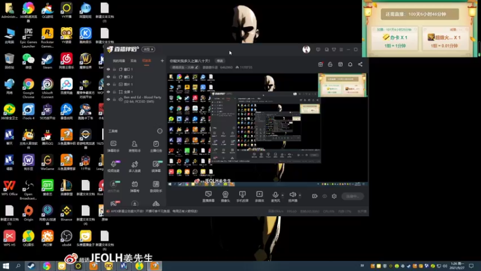Select the 窗口 1 source row
Screen dimensions: 481x271
coord(135,69)
